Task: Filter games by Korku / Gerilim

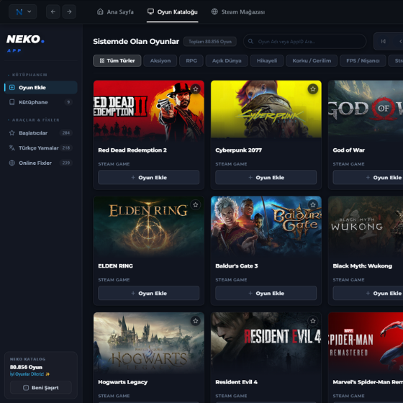Action: coord(312,60)
